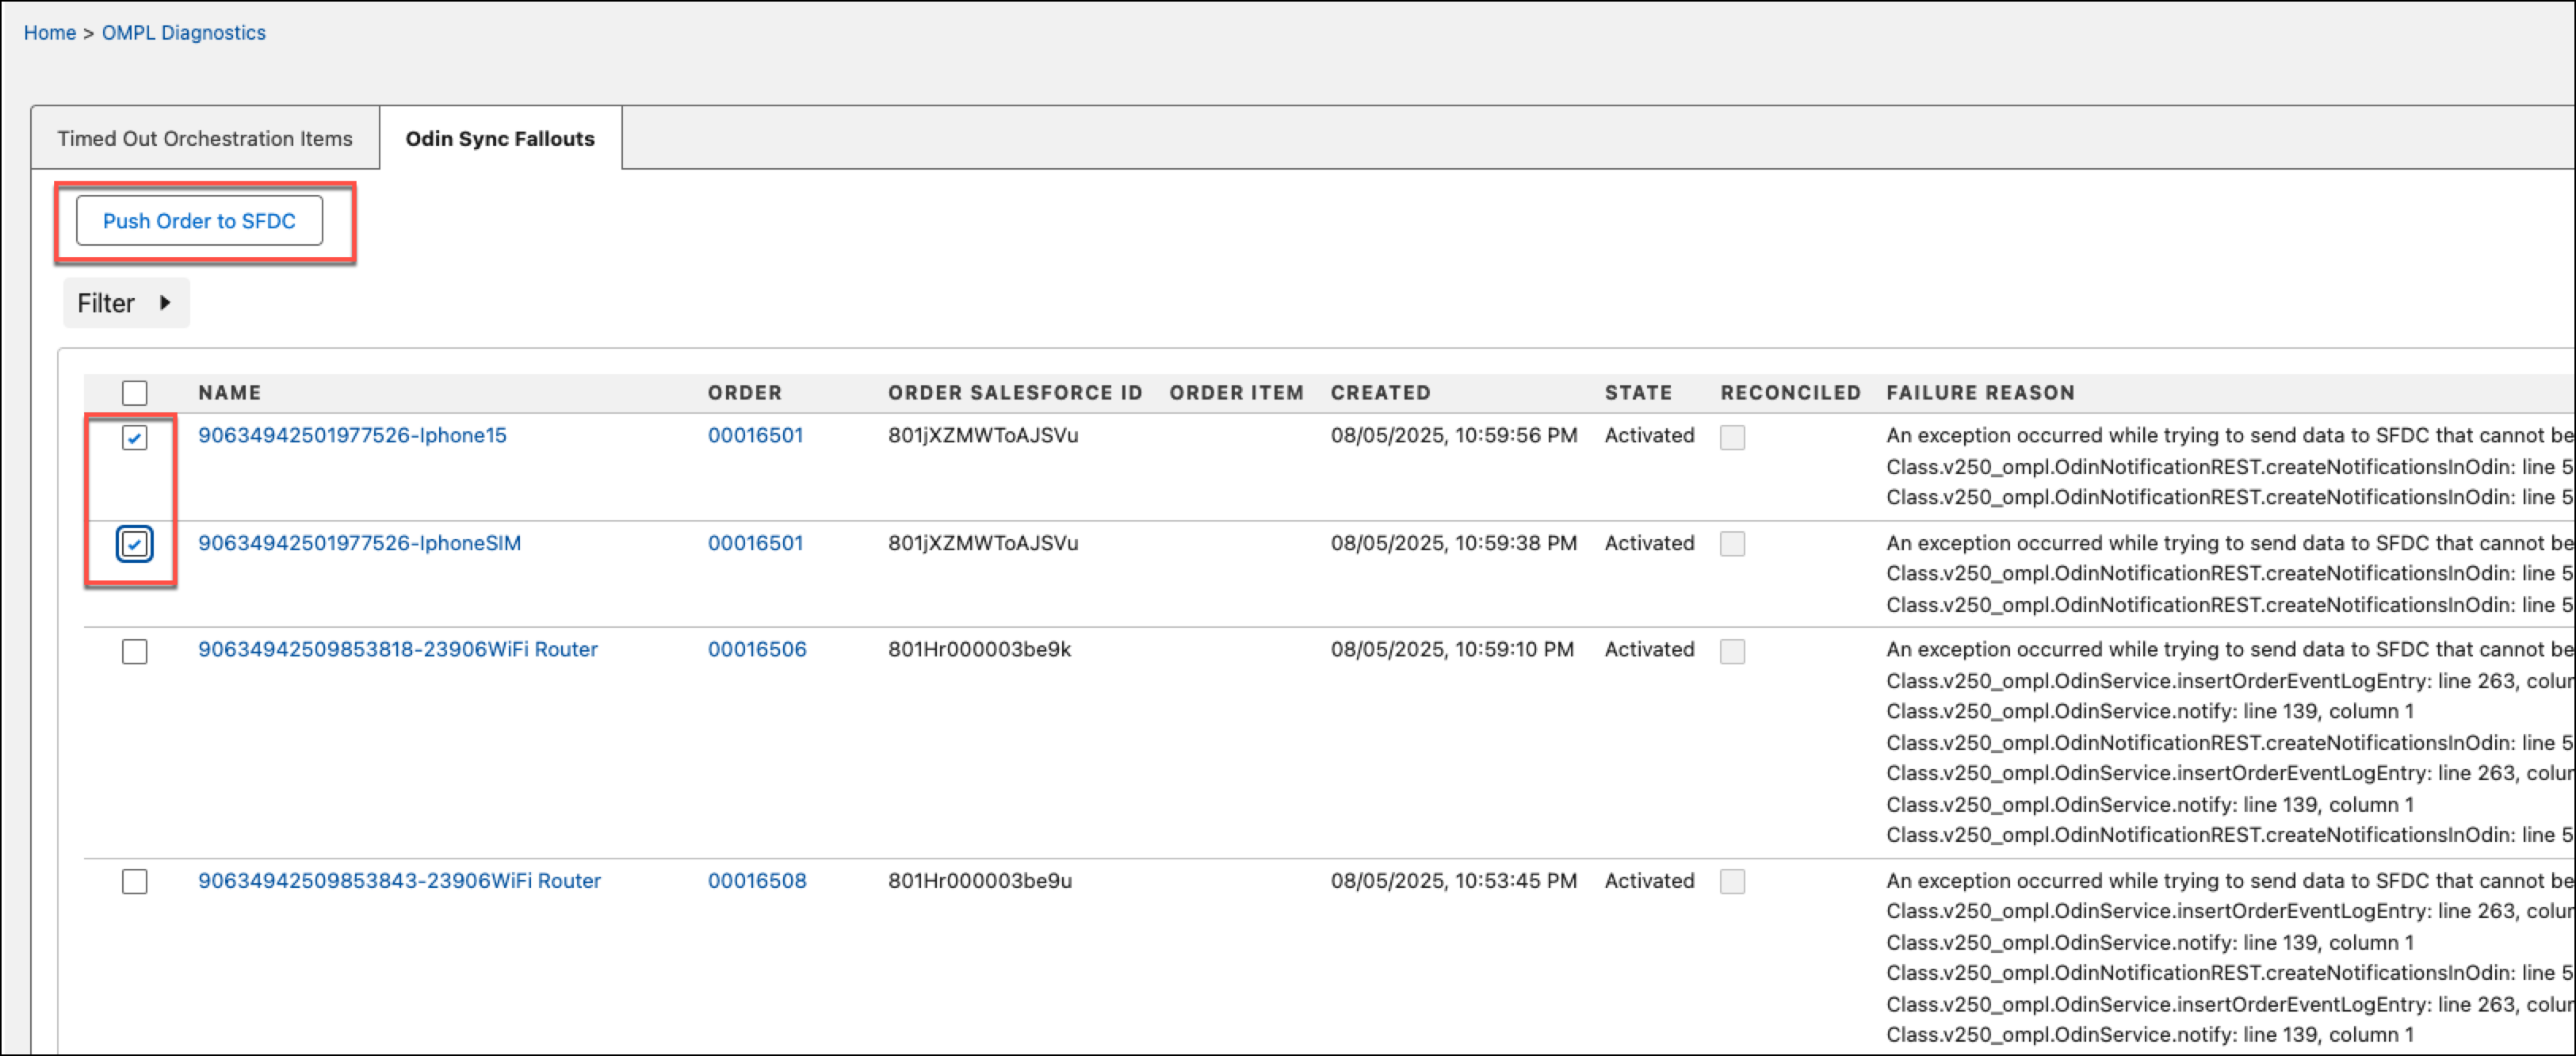Select created time 10:53:45 PM cell
The width and height of the screenshot is (2576, 1056).
tap(1454, 881)
